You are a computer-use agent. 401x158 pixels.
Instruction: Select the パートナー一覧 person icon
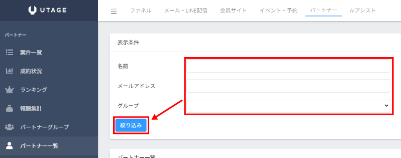[x=9, y=146]
